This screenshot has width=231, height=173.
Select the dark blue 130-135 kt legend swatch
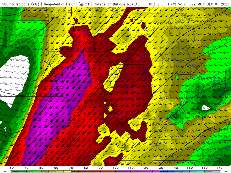point(164,172)
